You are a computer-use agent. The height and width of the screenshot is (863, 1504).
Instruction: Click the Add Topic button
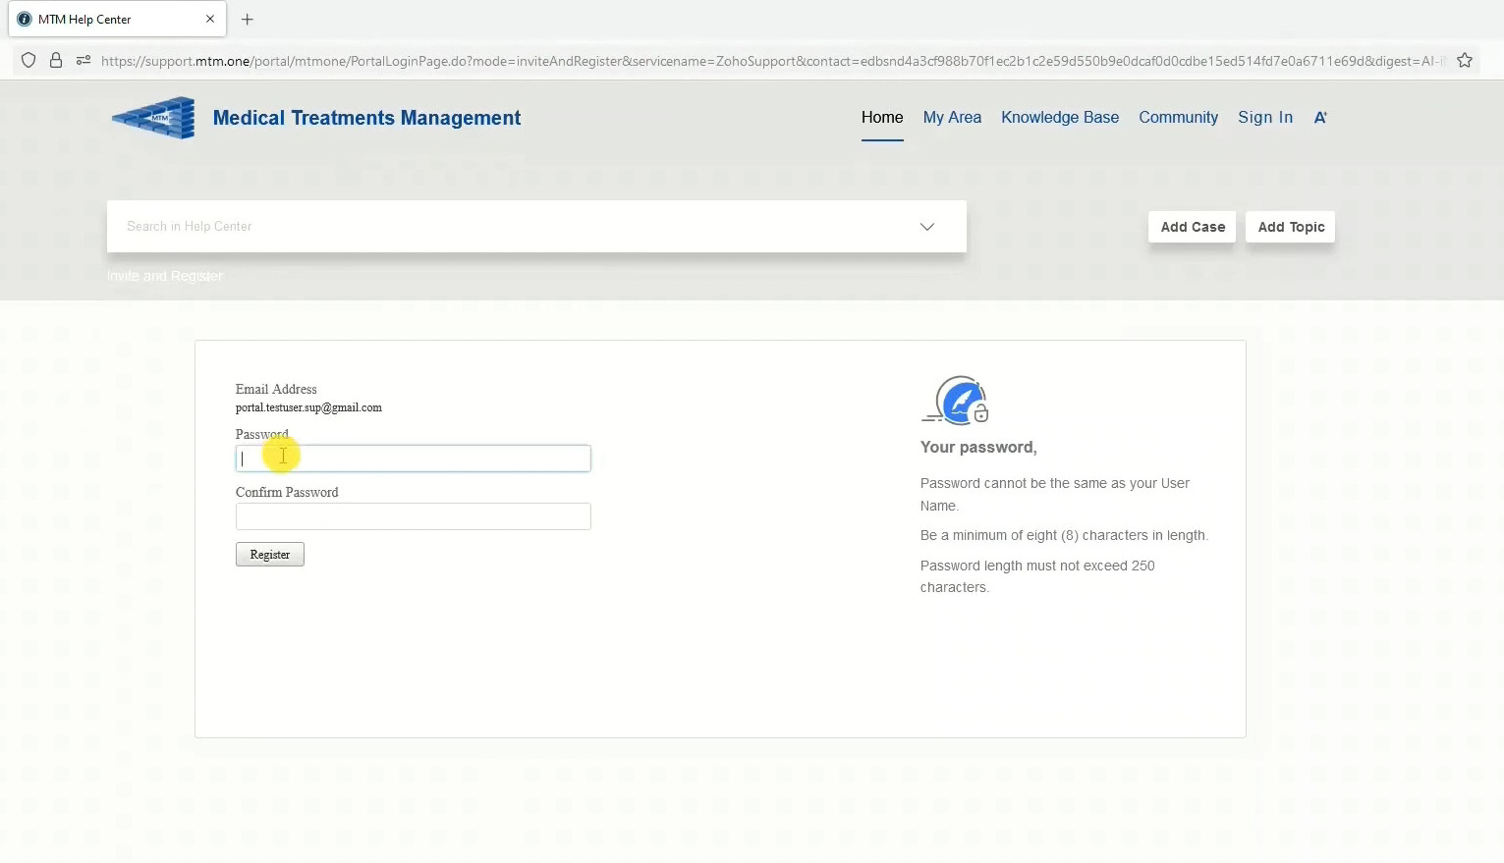tap(1290, 227)
